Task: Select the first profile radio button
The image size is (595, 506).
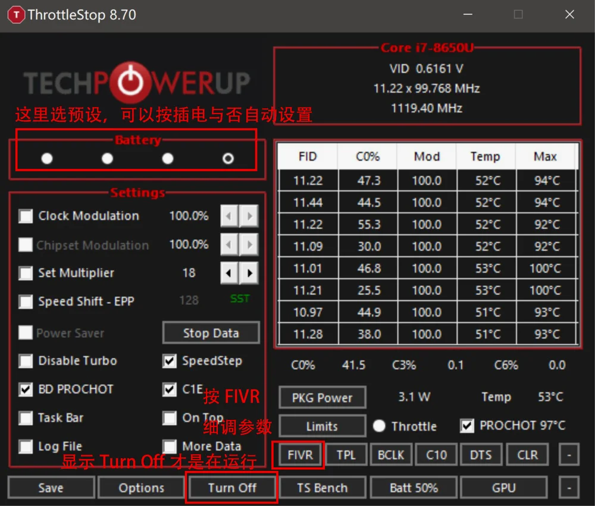Action: tap(47, 158)
